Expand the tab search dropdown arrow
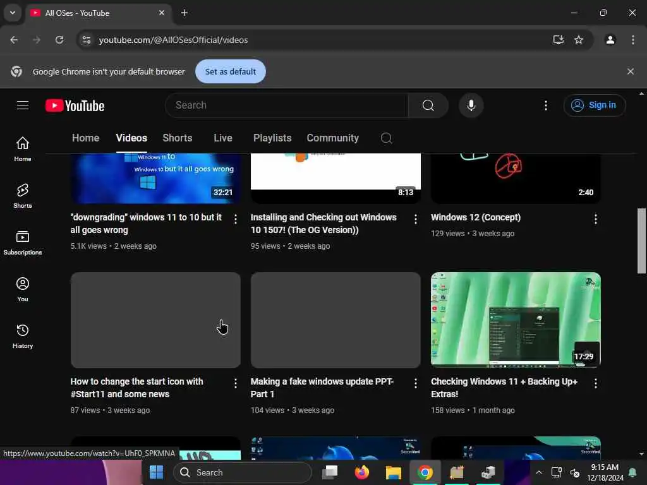 click(x=13, y=13)
